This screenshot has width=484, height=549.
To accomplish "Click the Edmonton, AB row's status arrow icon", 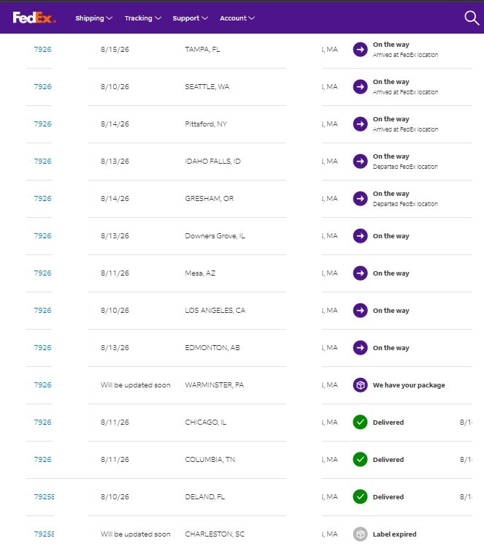I will pos(360,348).
